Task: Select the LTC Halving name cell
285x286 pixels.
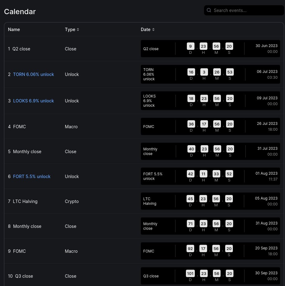Action: click(x=25, y=201)
